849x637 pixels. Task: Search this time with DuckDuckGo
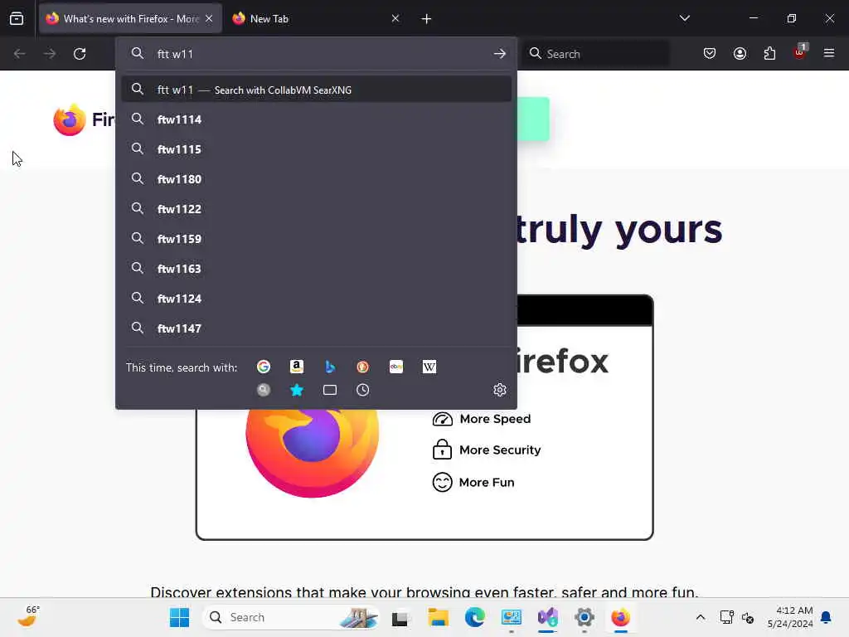tap(363, 367)
